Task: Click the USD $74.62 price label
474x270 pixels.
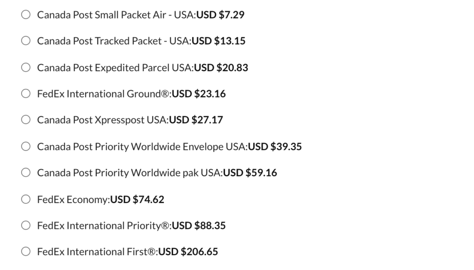Action: tap(137, 199)
